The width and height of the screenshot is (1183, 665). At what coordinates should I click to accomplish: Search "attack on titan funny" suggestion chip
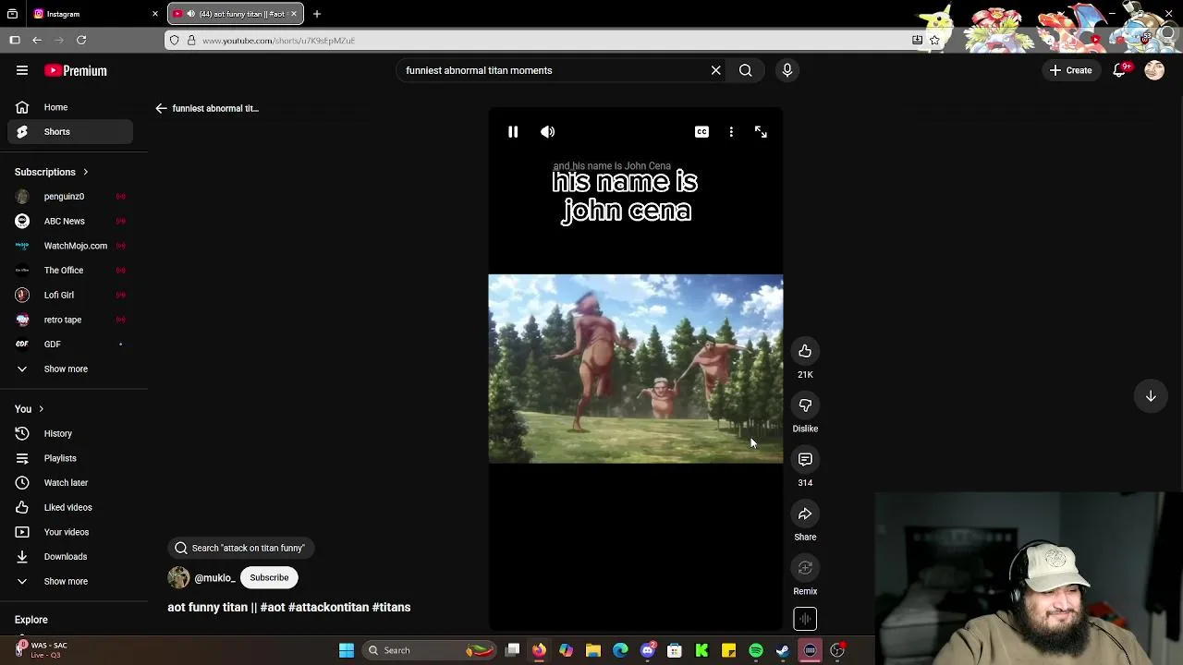tap(241, 549)
